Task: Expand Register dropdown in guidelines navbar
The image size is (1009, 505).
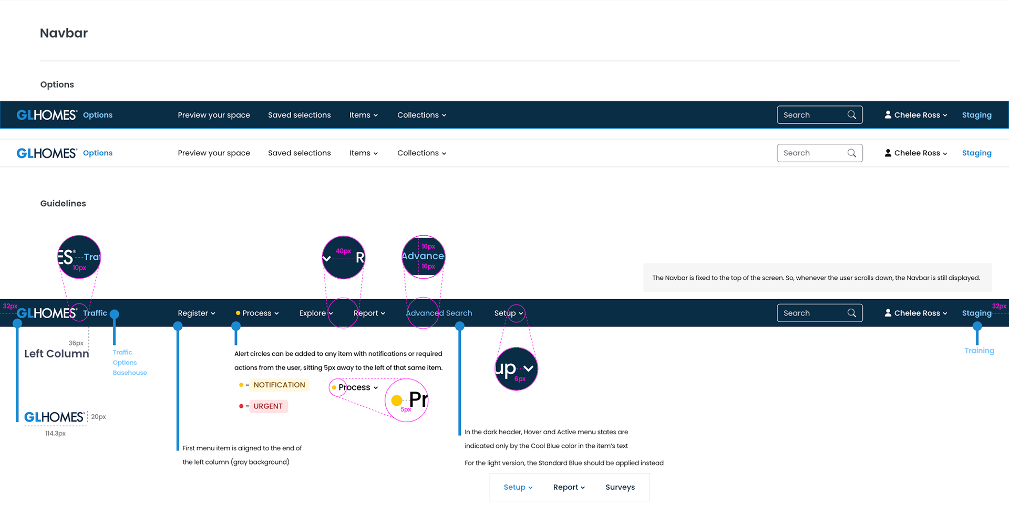Action: [197, 313]
